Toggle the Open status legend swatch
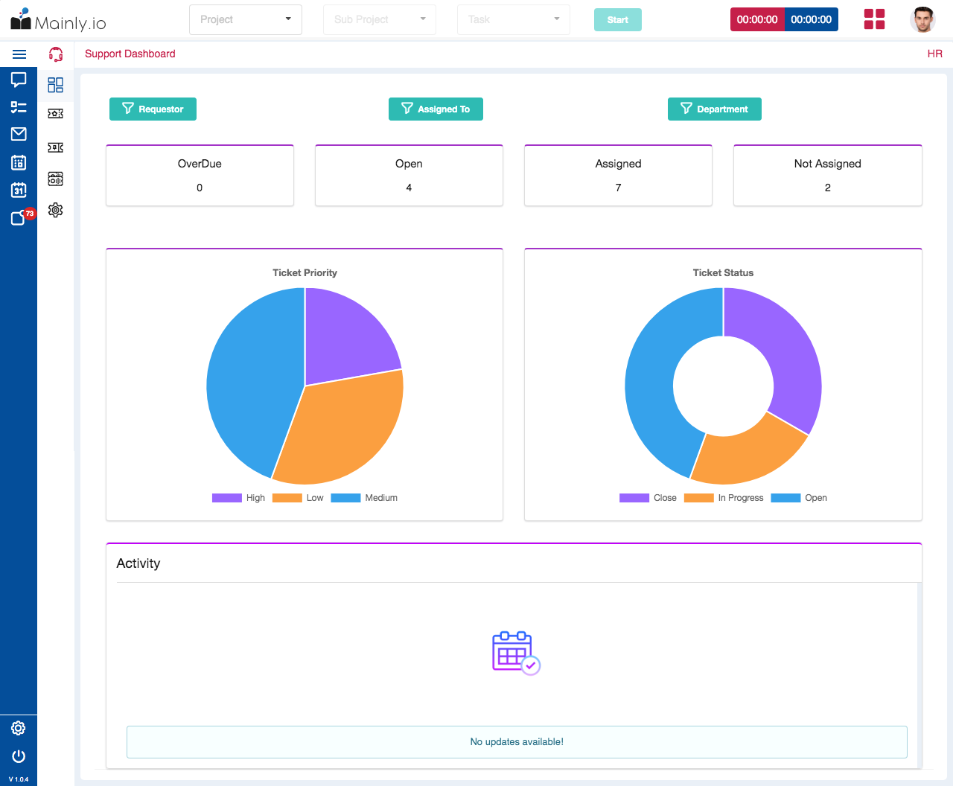 click(x=785, y=498)
